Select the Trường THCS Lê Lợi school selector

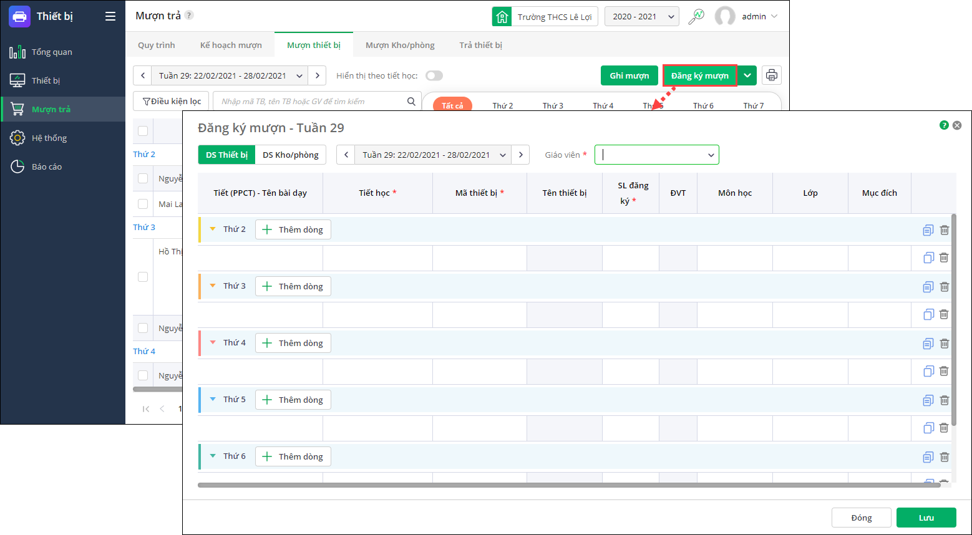point(545,17)
